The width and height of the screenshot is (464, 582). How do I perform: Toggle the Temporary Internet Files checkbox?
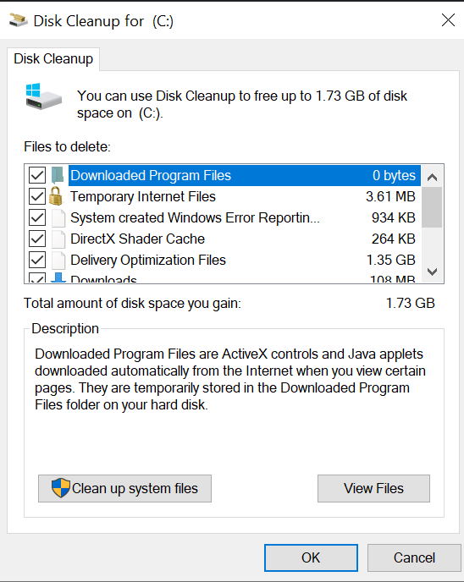pos(37,196)
